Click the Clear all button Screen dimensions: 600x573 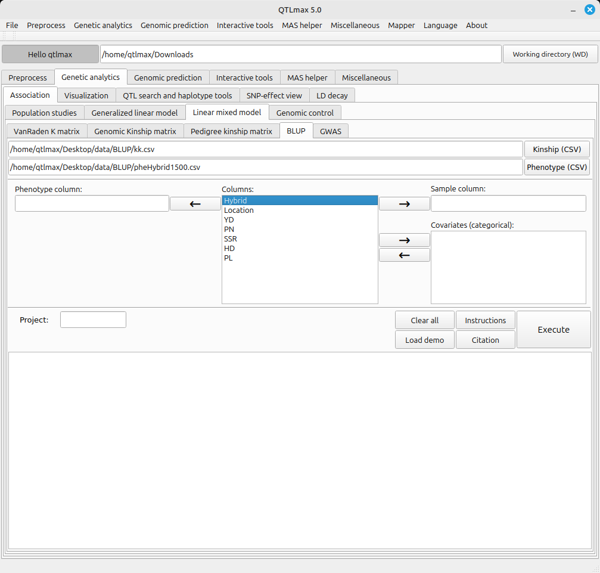coord(424,320)
